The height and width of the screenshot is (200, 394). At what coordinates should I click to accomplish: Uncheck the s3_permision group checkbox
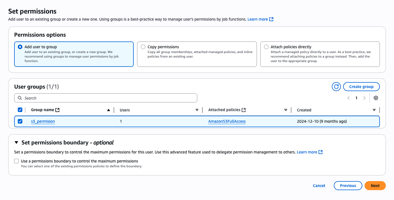coord(20,121)
